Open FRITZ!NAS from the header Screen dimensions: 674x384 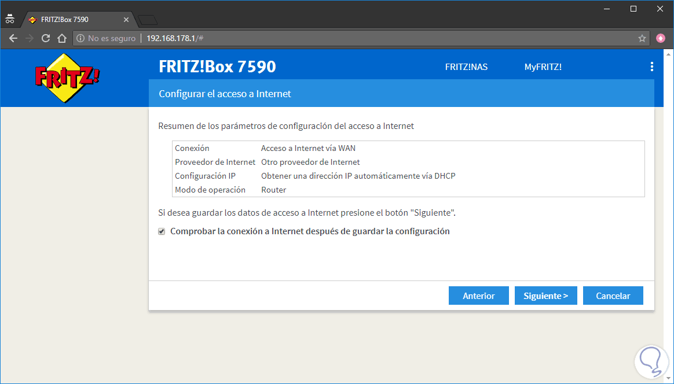click(x=466, y=67)
